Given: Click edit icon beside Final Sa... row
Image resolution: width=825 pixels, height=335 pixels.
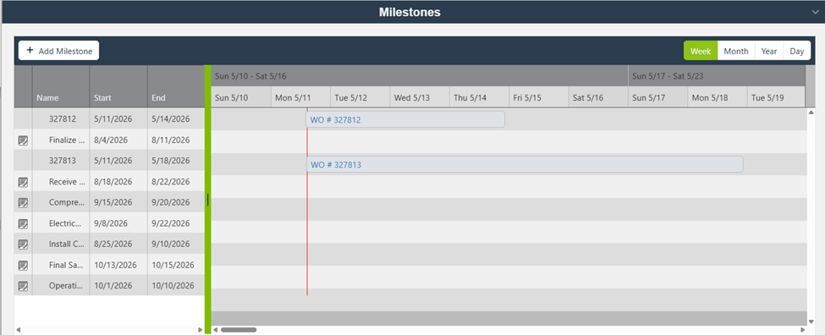Looking at the screenshot, I should (23, 266).
